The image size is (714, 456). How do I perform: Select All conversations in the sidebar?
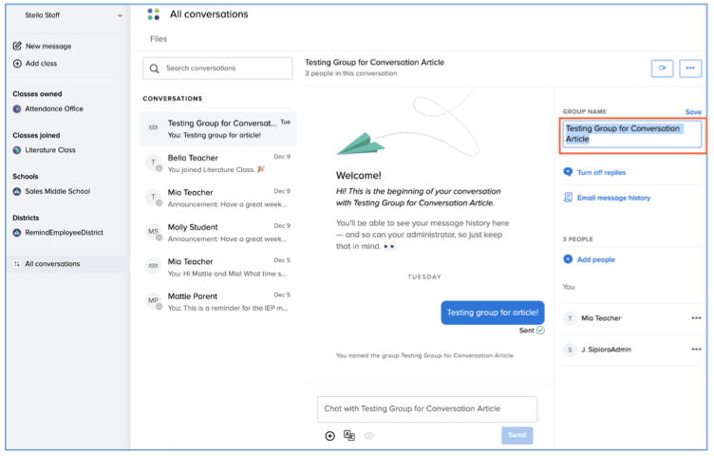tap(52, 264)
